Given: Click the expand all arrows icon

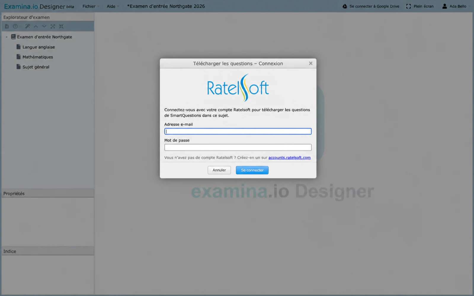Looking at the screenshot, I should [53, 26].
